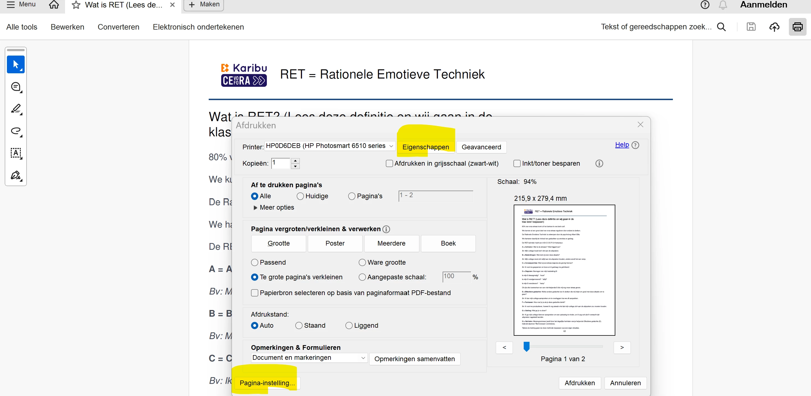811x396 pixels.
Task: Click the Kopieën number field
Action: point(280,163)
